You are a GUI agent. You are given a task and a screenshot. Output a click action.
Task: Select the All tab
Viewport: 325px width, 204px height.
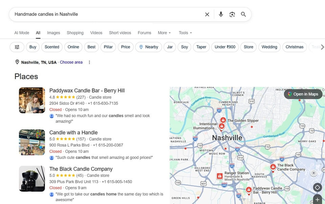pyautogui.click(x=38, y=33)
